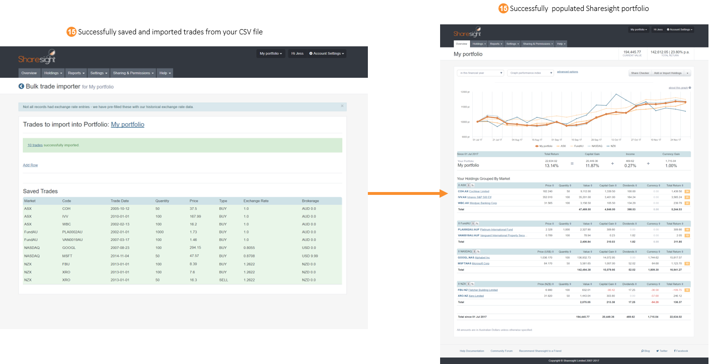
Task: Switch to the Overview tab
Action: pos(462,43)
